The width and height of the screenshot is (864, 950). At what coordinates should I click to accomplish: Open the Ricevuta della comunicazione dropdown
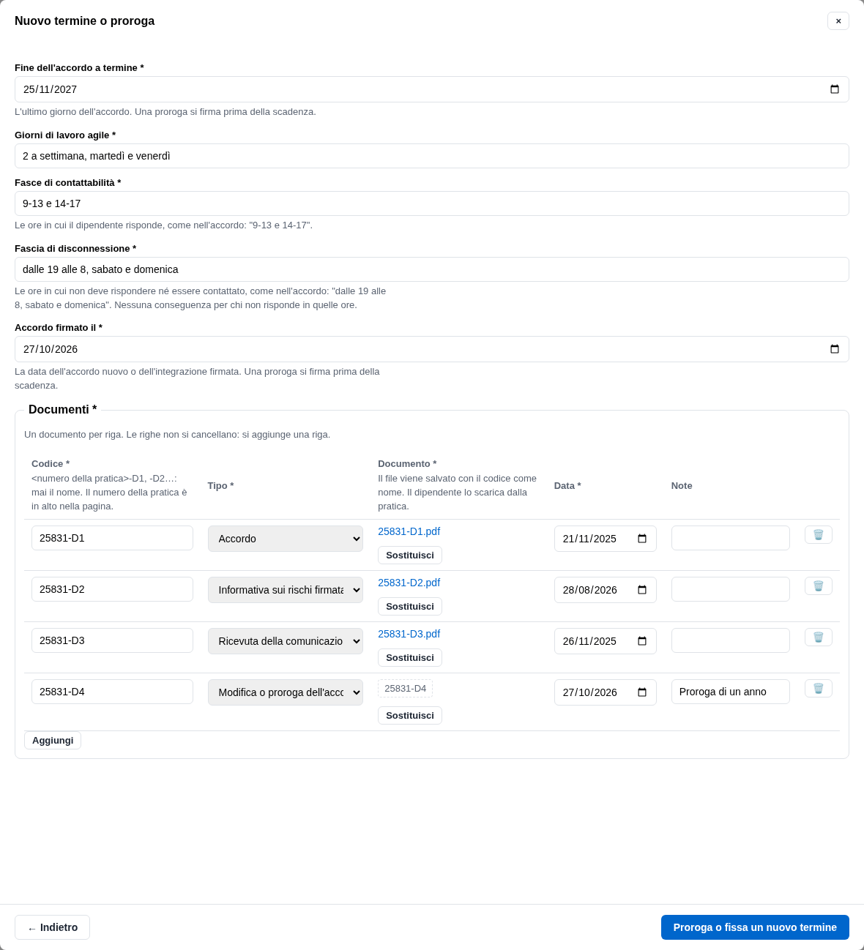click(x=286, y=641)
